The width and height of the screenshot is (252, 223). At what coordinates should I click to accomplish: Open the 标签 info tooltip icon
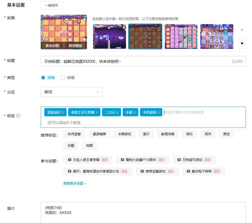(x=18, y=115)
